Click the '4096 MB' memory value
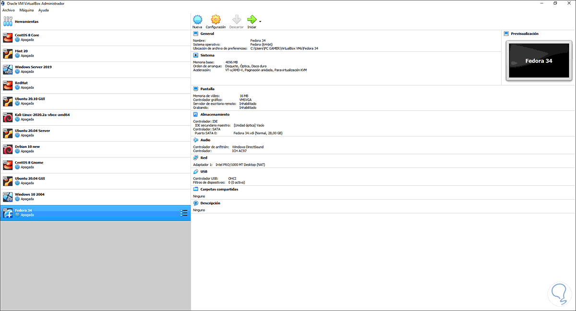The image size is (576, 311). point(231,62)
